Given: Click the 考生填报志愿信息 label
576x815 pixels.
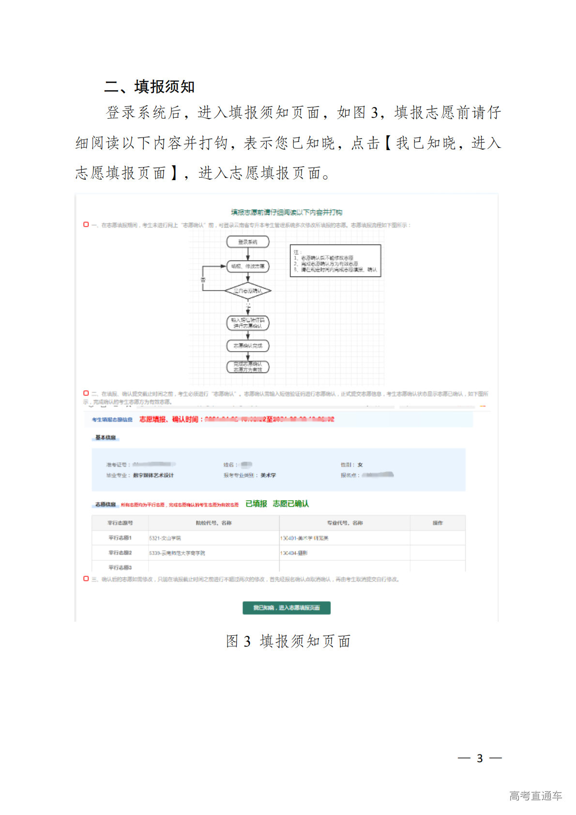Looking at the screenshot, I should click(112, 419).
